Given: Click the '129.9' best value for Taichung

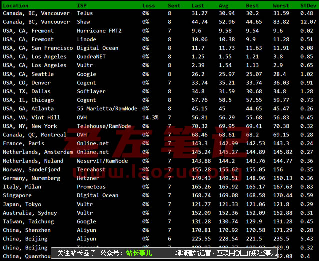Looking at the screenshot, I should [254, 221].
